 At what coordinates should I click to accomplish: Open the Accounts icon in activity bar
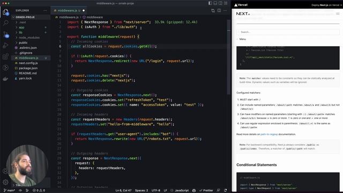point(5,171)
